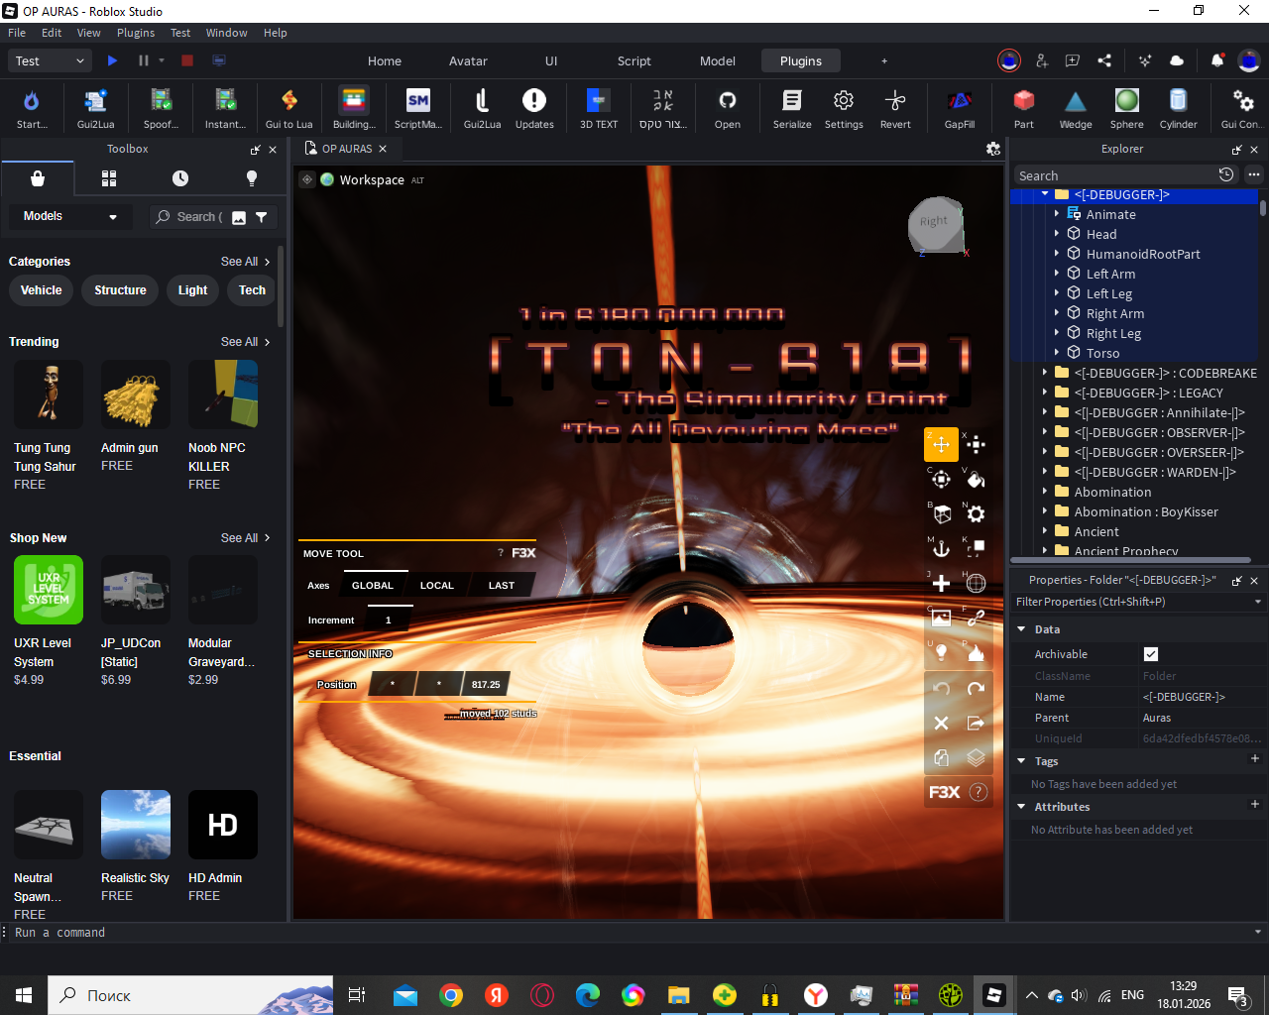This screenshot has width=1269, height=1015.
Task: Click See All next to Trending
Action: point(245,342)
